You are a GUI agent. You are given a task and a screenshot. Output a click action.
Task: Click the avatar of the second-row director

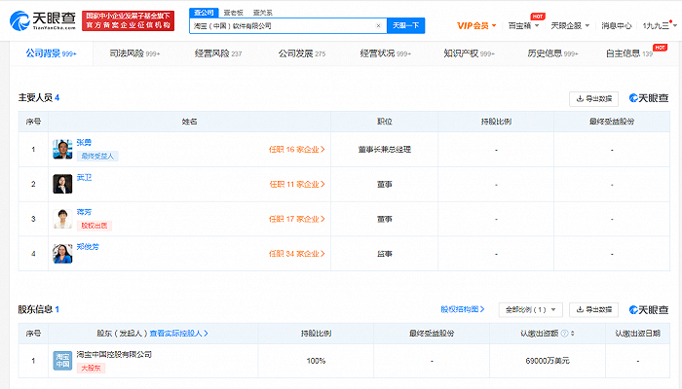[62, 184]
